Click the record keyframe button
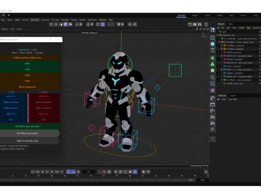 pos(104,172)
